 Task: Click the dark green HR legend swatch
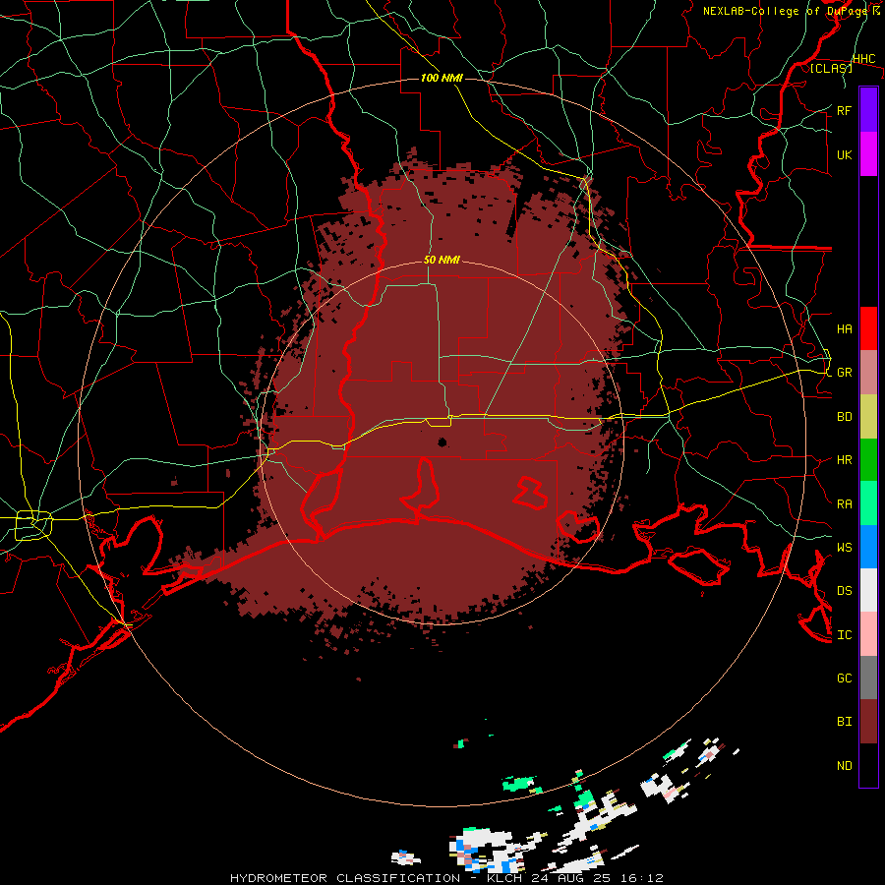point(868,460)
